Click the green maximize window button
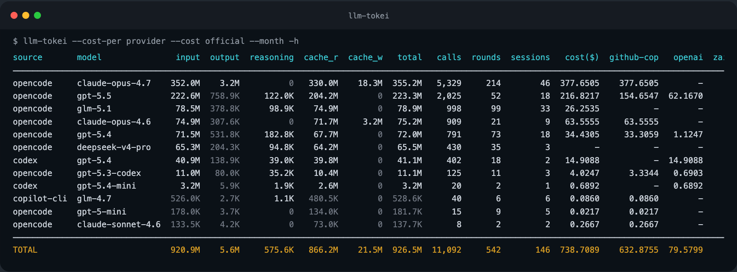The image size is (737, 272). 37,15
